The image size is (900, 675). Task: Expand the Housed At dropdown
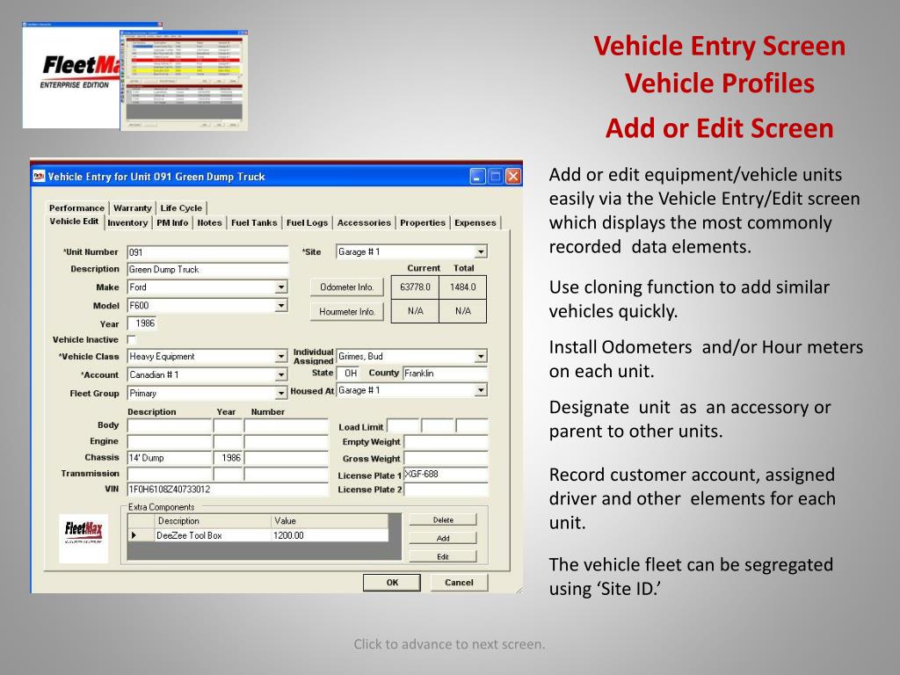coord(481,390)
